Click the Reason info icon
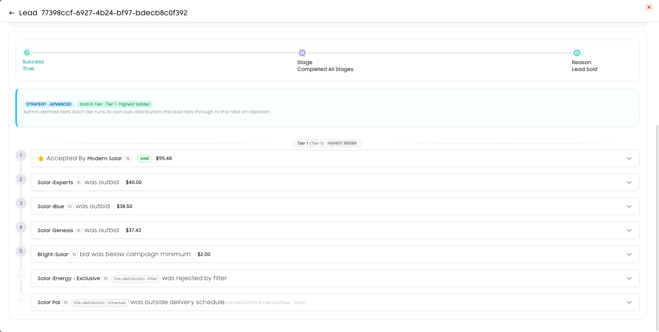 (x=577, y=53)
